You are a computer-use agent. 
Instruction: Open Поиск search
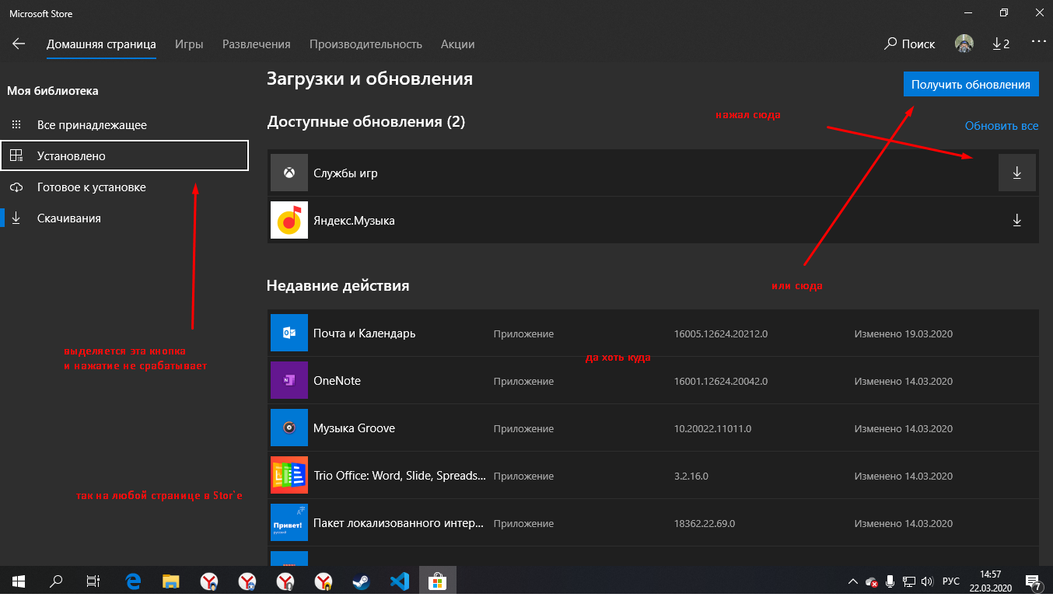(910, 44)
